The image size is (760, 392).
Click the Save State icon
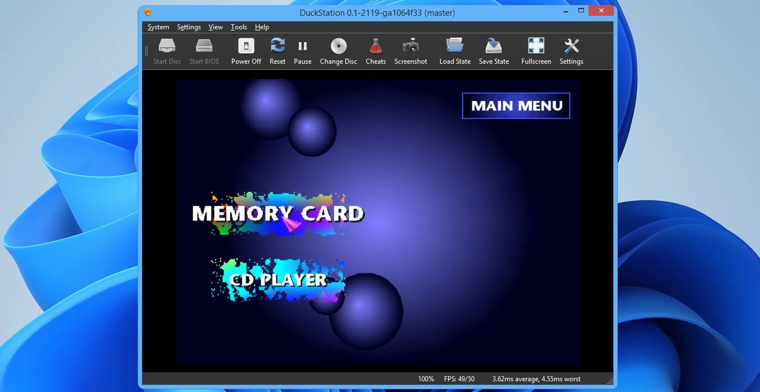(494, 51)
